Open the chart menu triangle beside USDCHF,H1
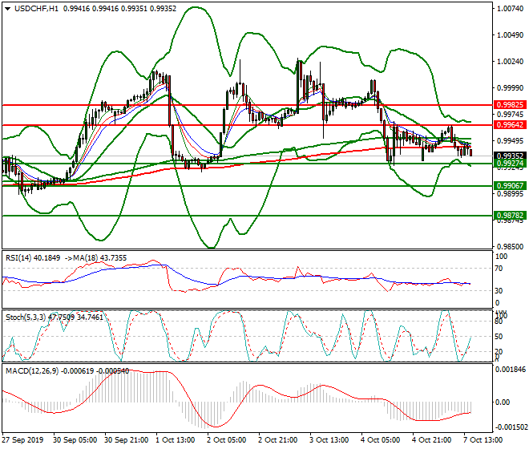This screenshot has height=449, width=529. coord(7,9)
